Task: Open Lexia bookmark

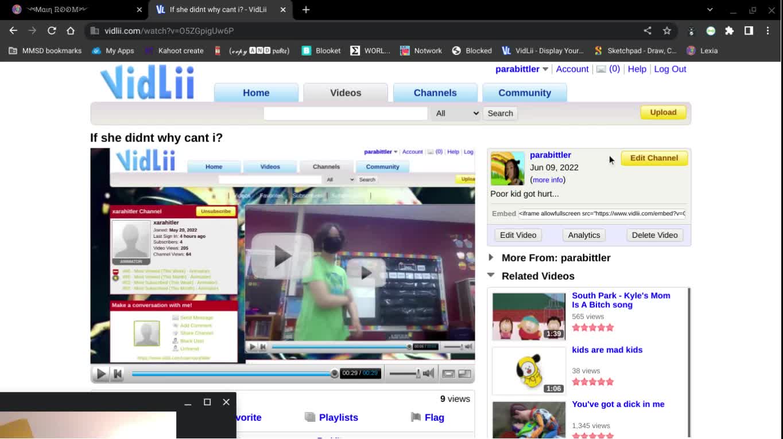Action: pos(702,50)
